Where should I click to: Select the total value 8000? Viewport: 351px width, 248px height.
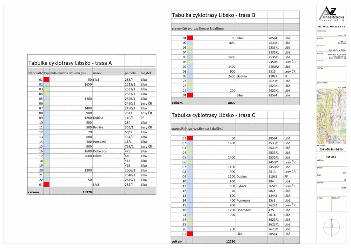pyautogui.click(x=232, y=103)
